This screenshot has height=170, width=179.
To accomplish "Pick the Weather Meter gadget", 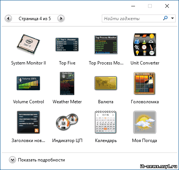I will 67,84.
